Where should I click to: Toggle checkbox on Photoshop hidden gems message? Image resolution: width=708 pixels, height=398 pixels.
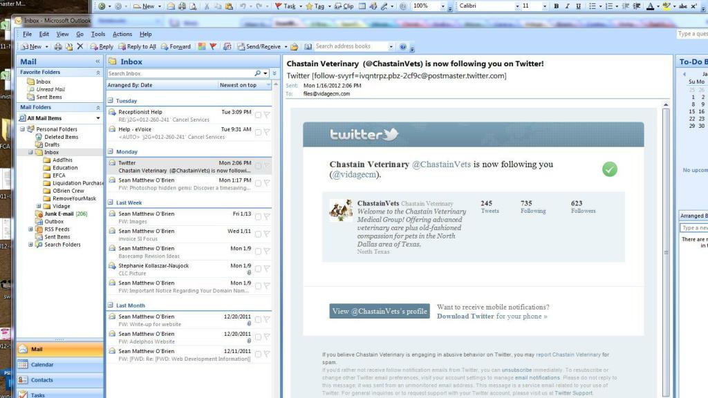pyautogui.click(x=259, y=183)
